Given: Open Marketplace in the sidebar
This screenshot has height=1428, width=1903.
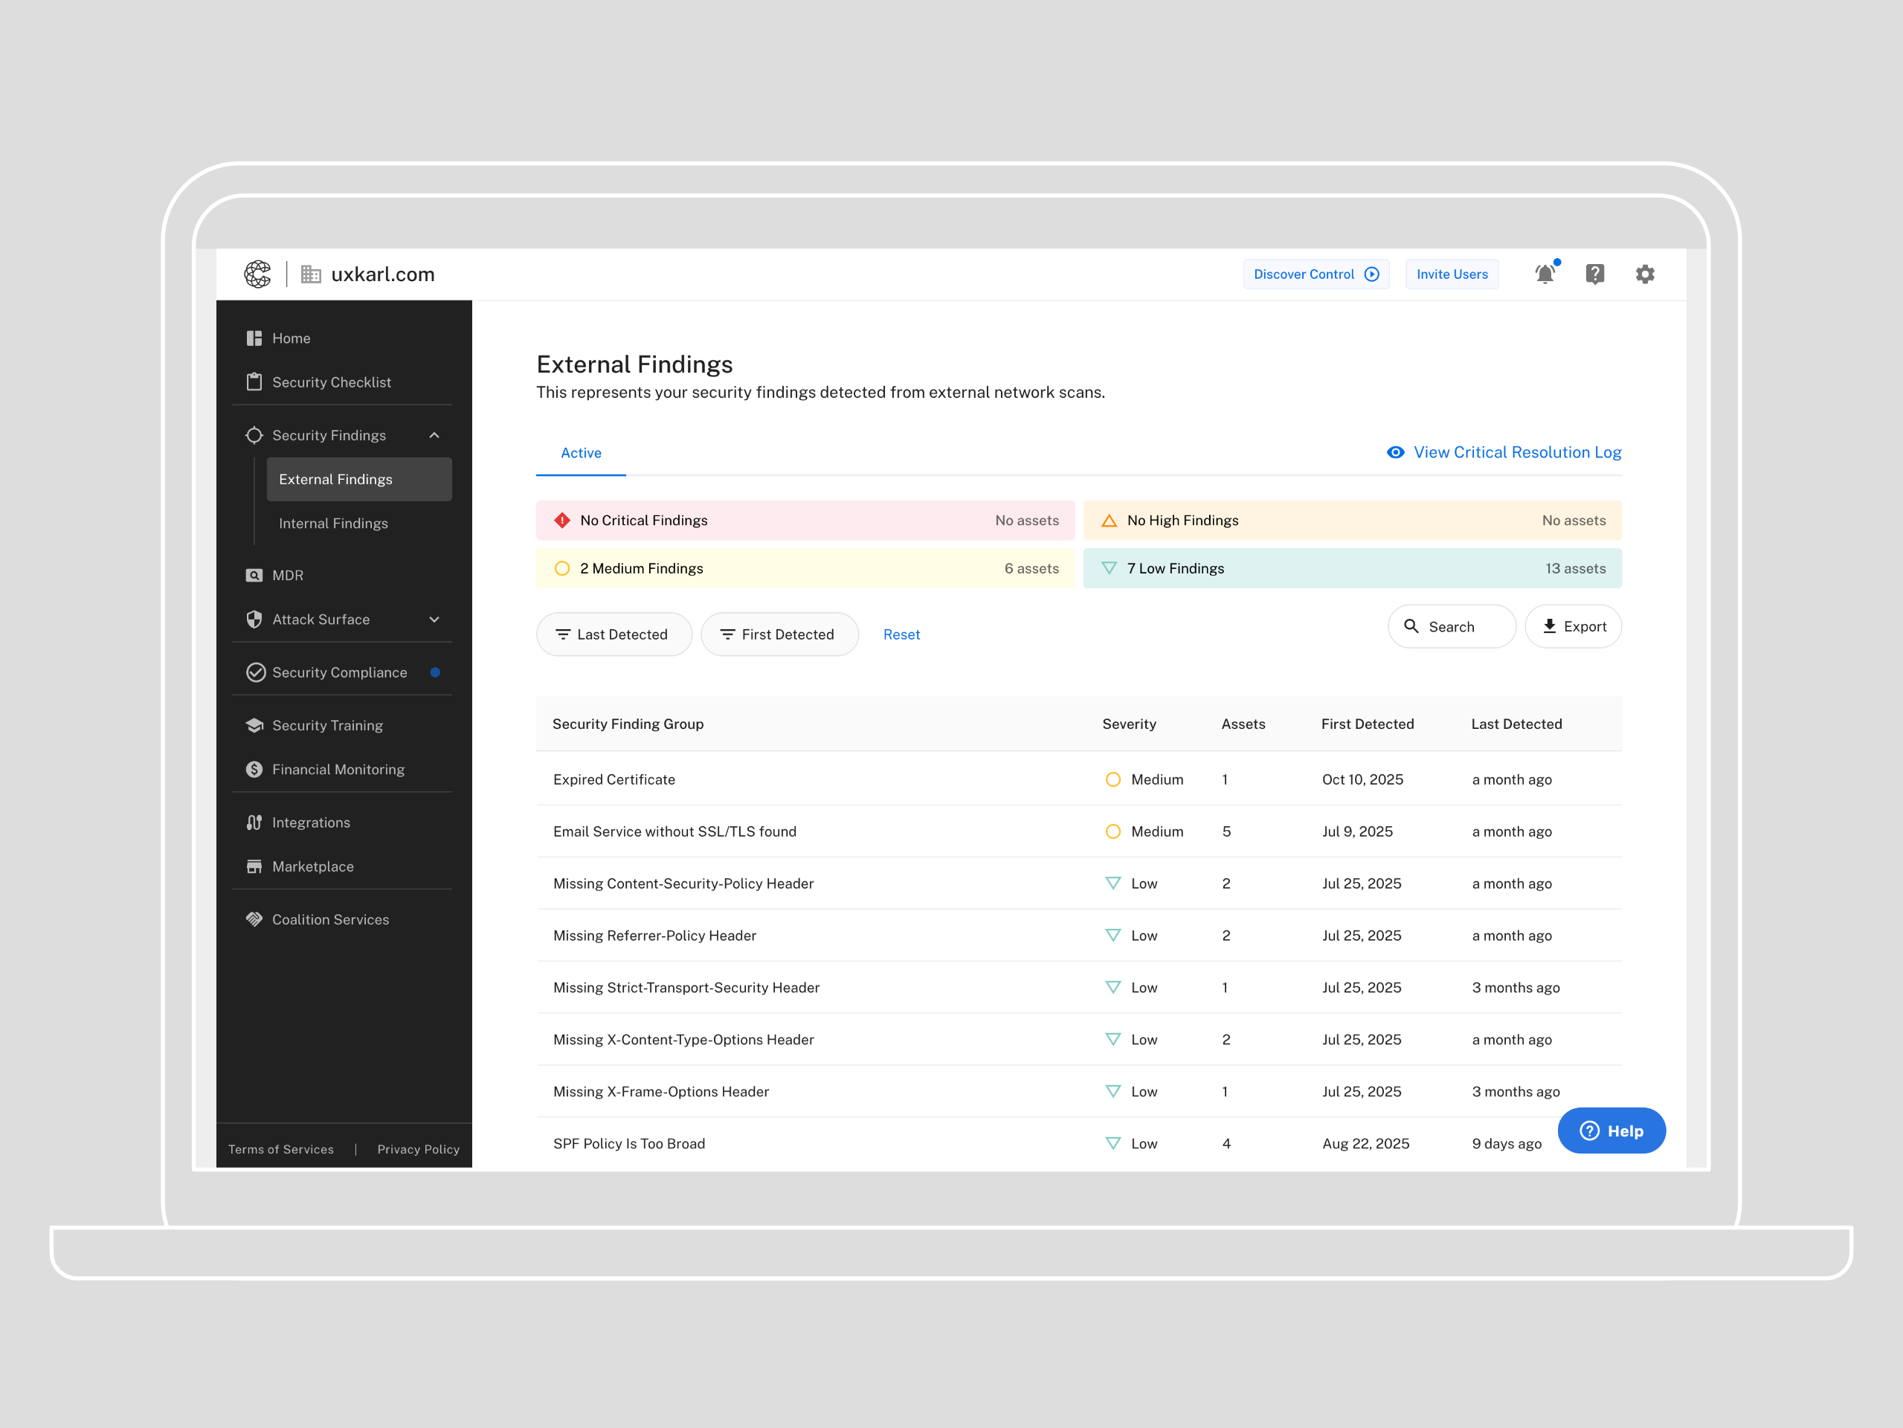Looking at the screenshot, I should pos(312,866).
